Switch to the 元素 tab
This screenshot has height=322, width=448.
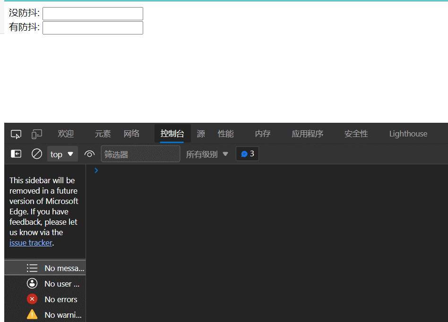click(103, 134)
